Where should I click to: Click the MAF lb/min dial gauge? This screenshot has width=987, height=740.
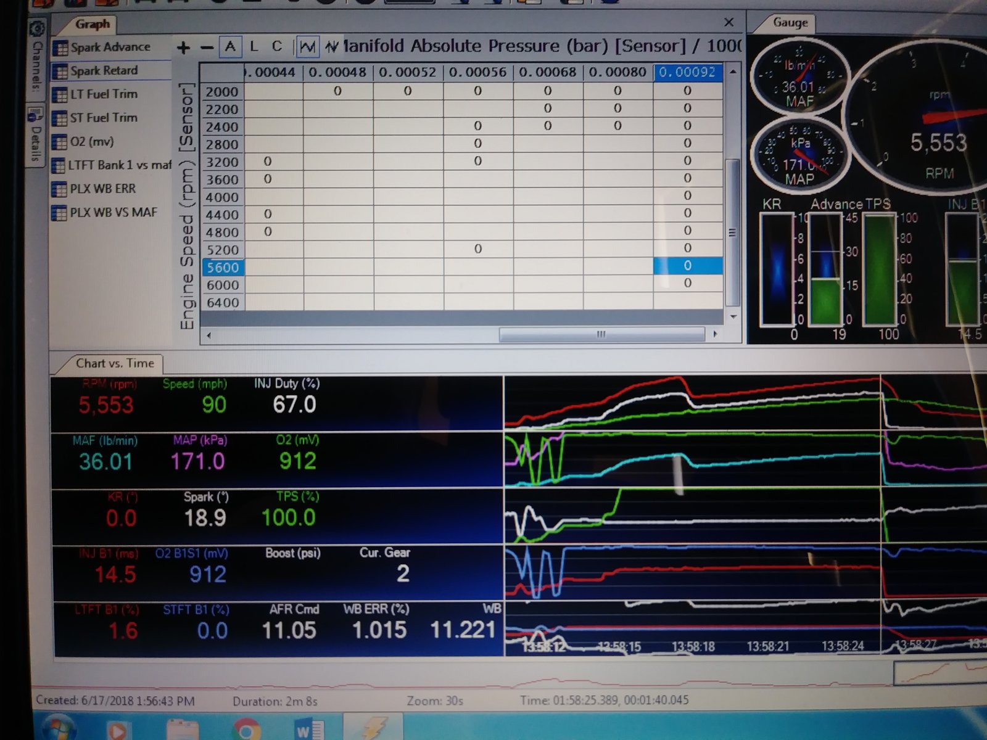[799, 75]
